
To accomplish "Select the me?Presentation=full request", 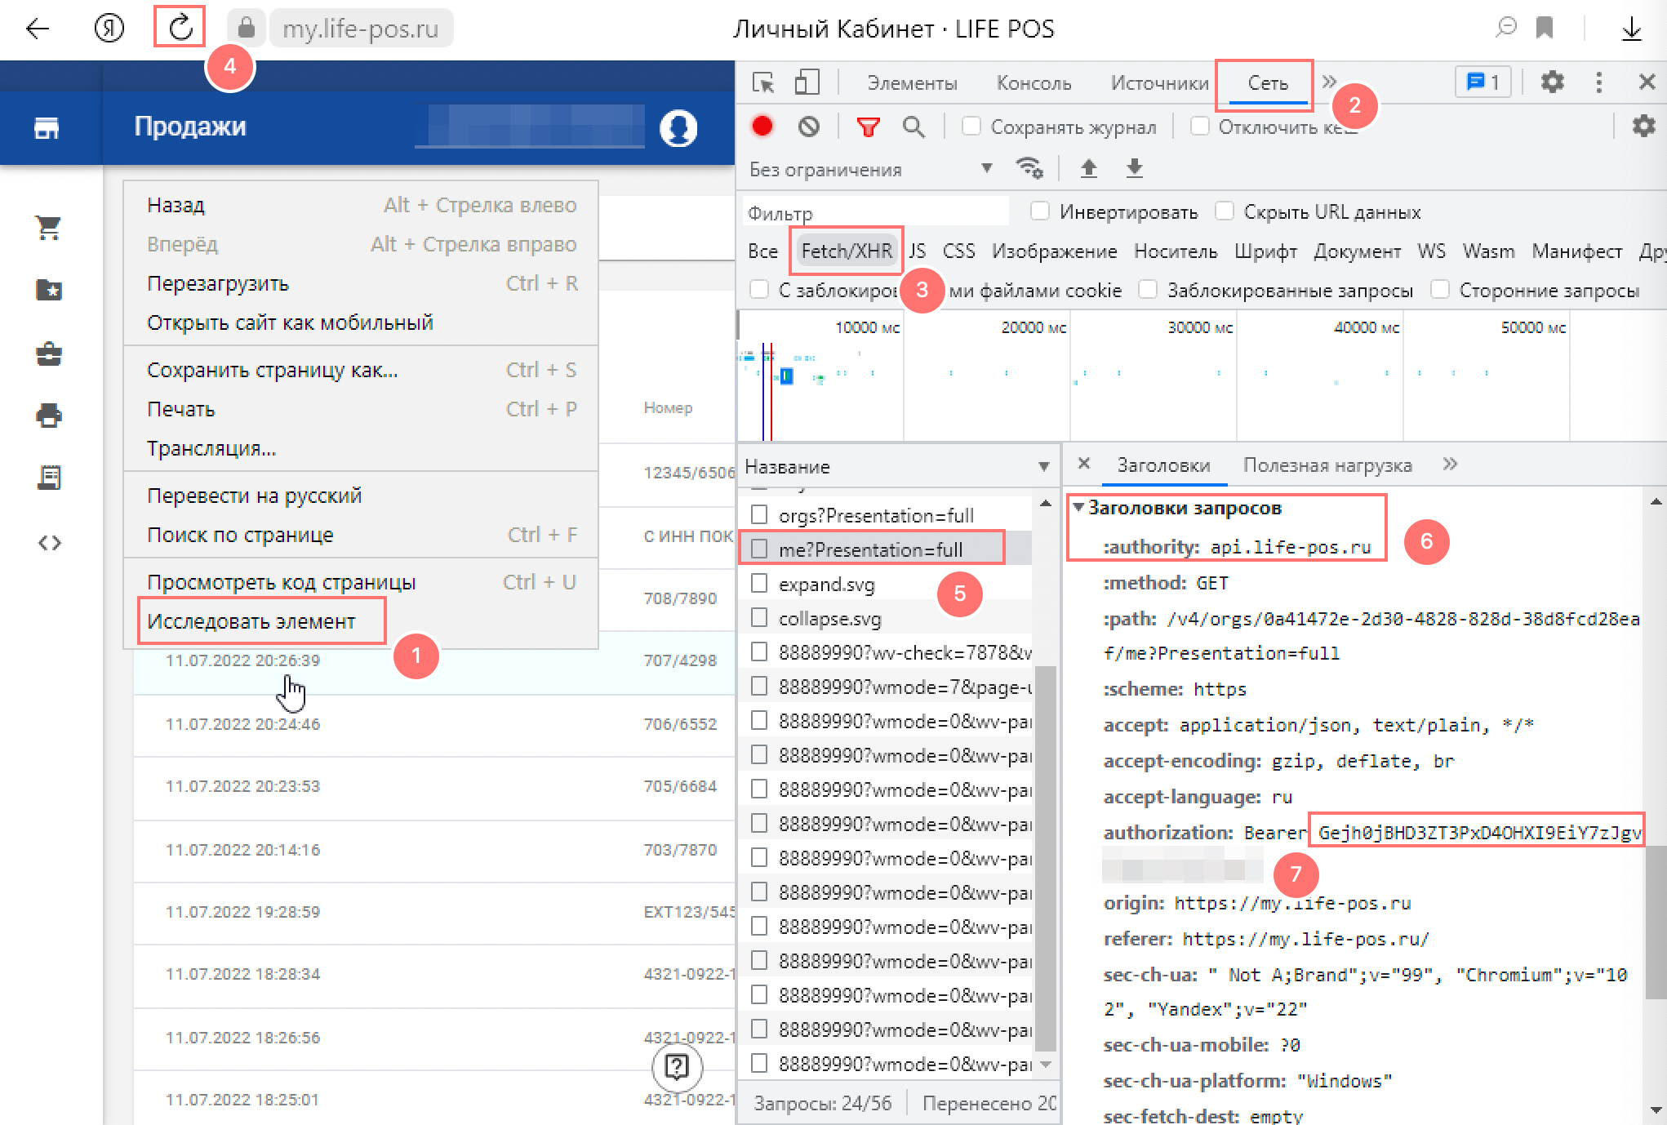I will (x=871, y=549).
